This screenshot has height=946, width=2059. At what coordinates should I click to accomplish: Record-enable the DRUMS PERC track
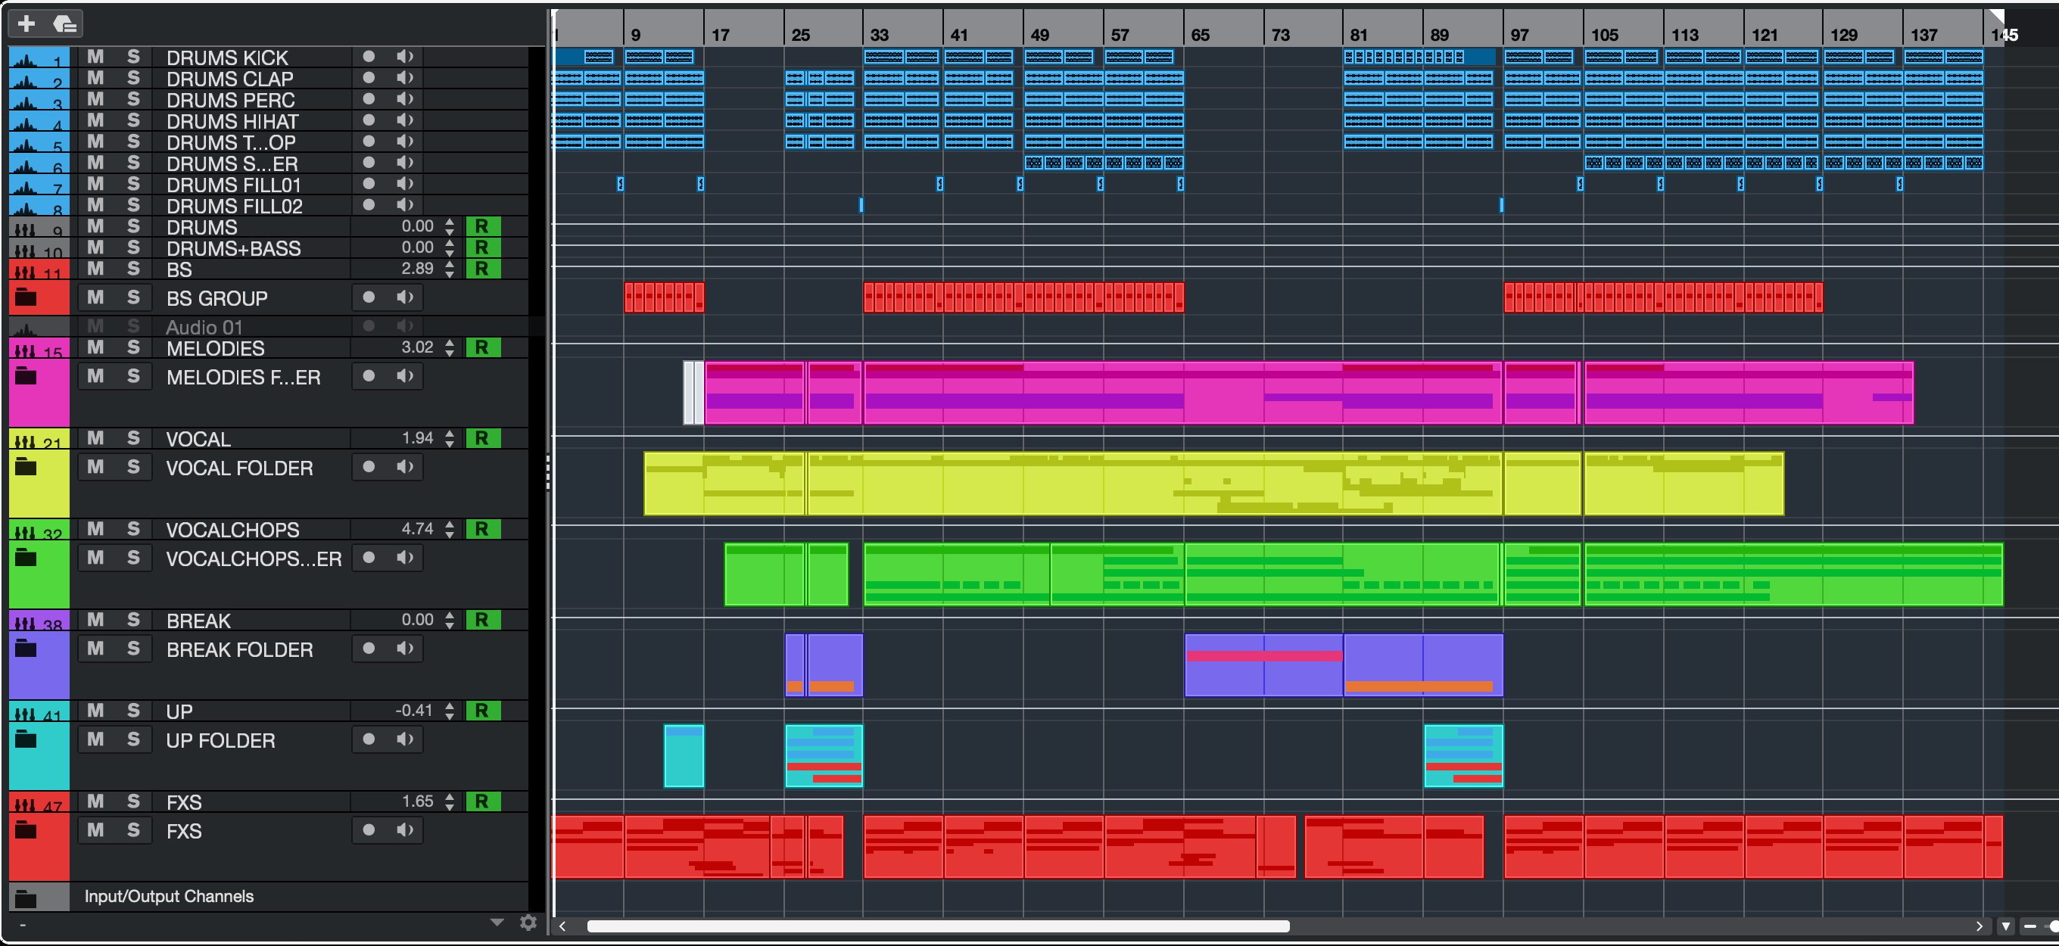pos(369,99)
